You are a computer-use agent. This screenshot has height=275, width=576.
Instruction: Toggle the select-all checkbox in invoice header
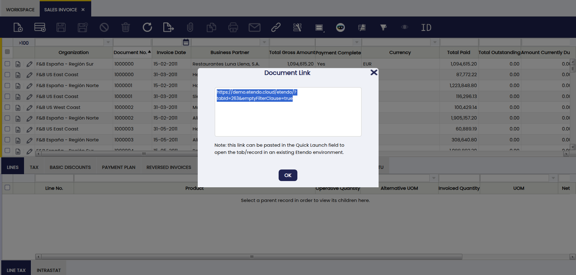click(x=7, y=52)
